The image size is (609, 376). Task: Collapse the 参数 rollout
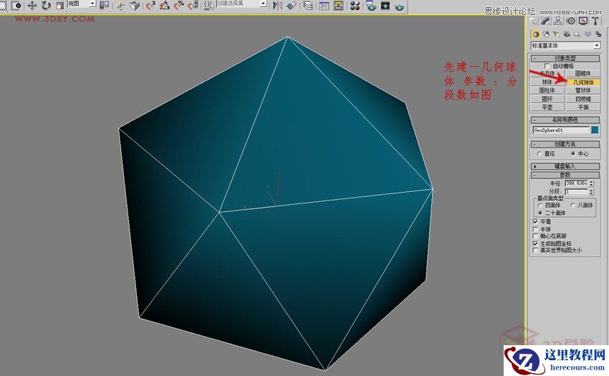click(x=565, y=175)
